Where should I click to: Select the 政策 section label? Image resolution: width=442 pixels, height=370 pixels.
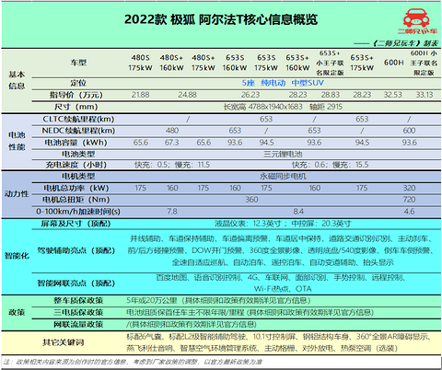pyautogui.click(x=17, y=313)
